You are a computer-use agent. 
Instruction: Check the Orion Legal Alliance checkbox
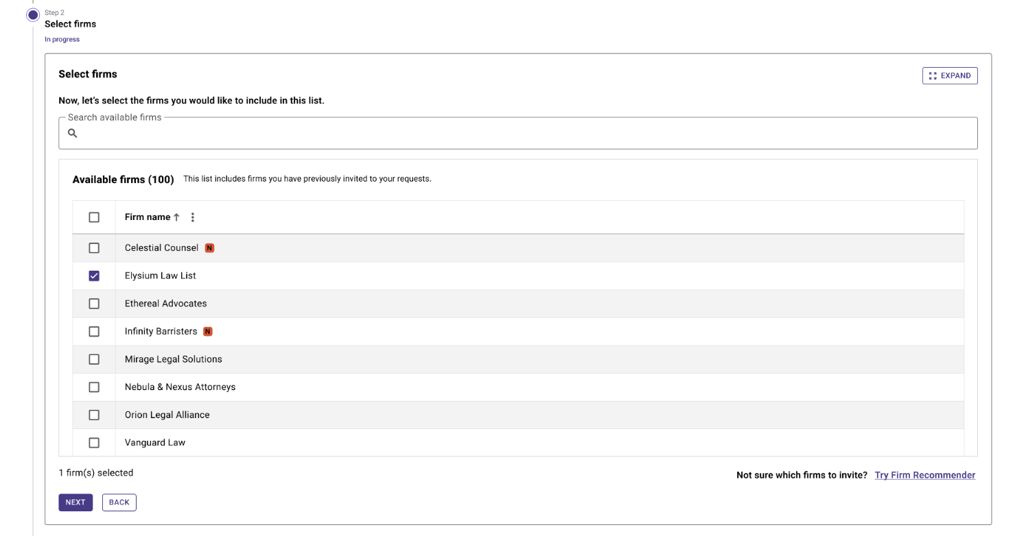coord(94,415)
